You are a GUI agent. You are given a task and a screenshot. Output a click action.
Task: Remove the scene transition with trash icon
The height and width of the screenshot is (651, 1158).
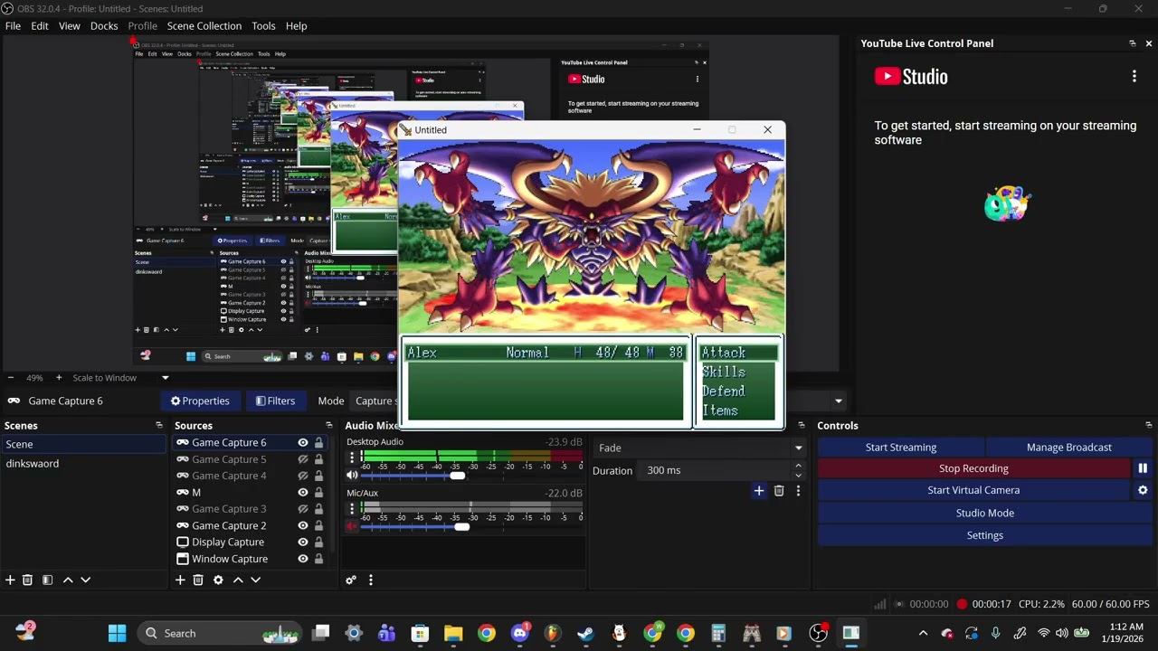(x=778, y=491)
